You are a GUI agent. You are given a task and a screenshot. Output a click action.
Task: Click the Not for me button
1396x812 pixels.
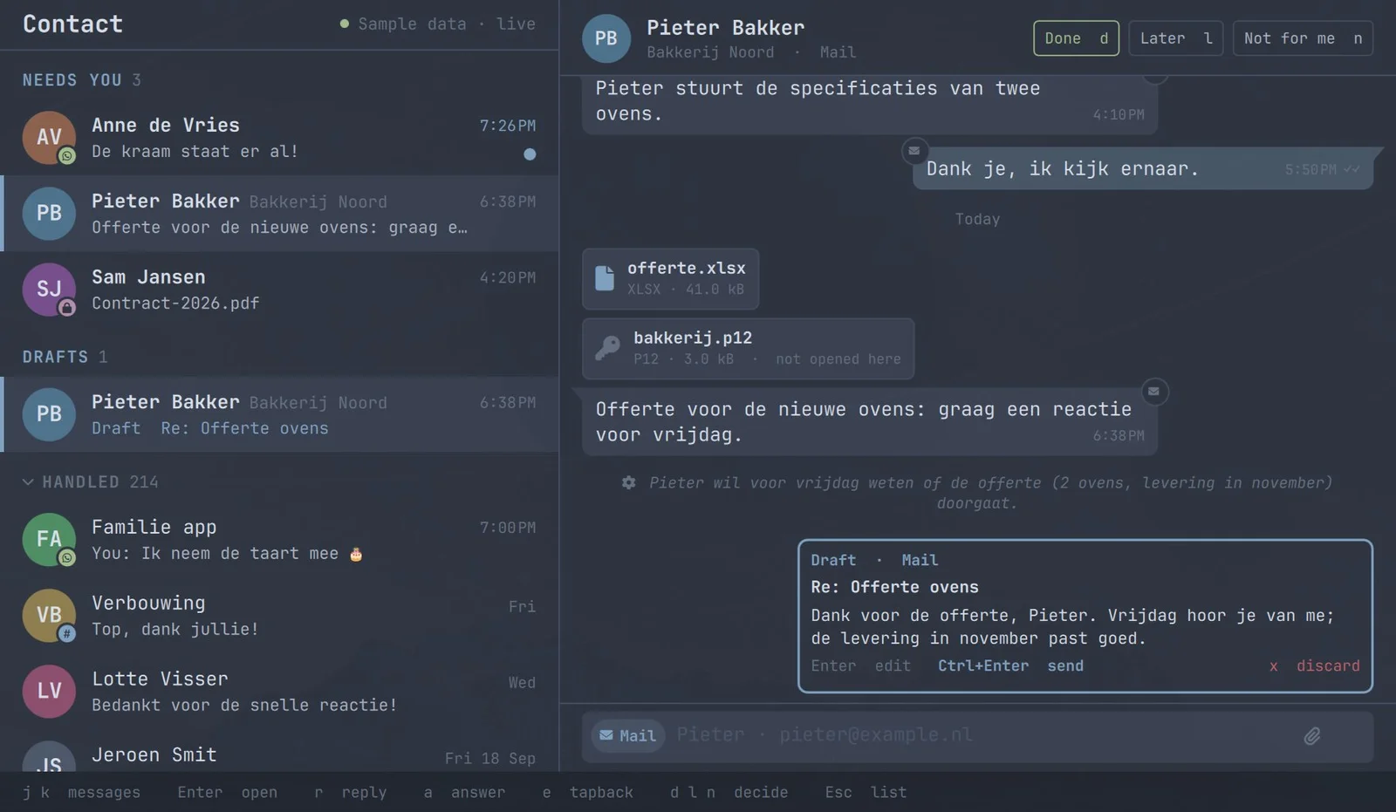[1303, 38]
